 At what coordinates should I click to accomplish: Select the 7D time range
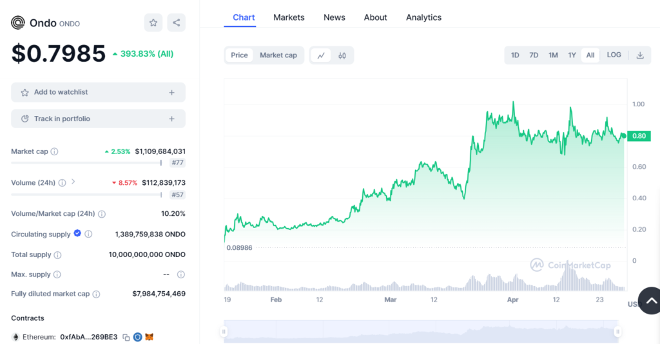[534, 55]
